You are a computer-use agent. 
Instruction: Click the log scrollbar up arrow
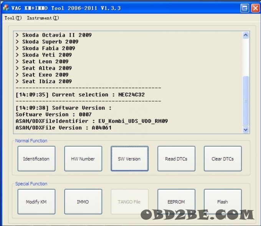pos(246,35)
